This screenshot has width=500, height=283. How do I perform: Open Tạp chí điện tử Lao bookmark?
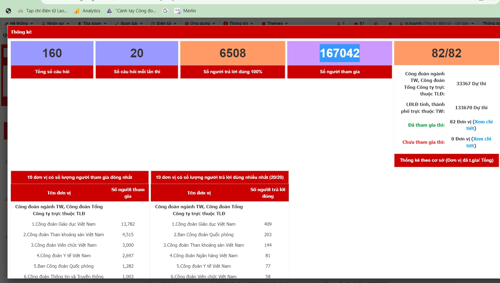point(43,11)
